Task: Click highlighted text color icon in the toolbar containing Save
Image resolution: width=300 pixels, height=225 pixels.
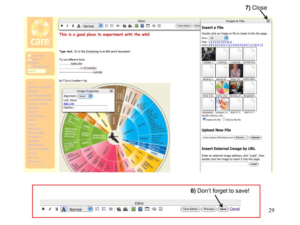Action: tap(64, 209)
